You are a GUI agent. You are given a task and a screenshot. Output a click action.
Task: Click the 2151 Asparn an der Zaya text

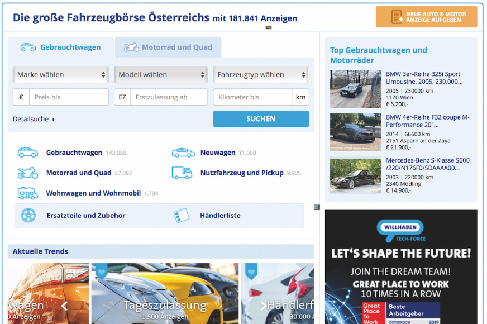click(x=418, y=141)
